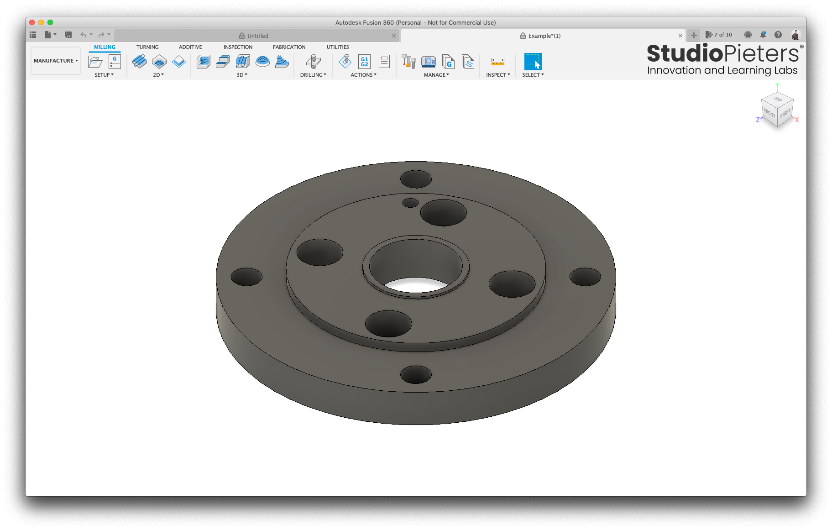Switch to the ADDITIVE tab

coord(190,47)
